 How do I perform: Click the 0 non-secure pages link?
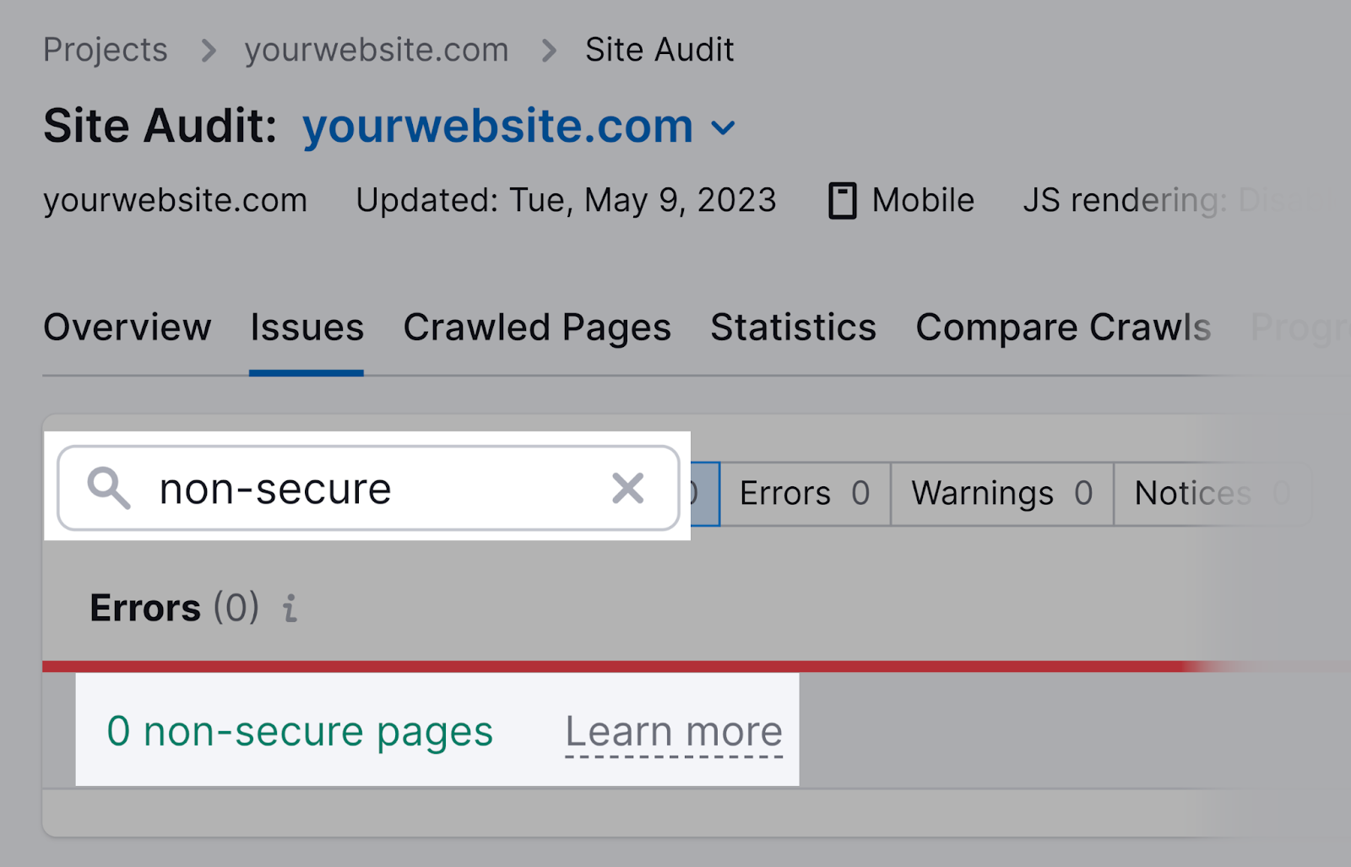click(x=299, y=731)
